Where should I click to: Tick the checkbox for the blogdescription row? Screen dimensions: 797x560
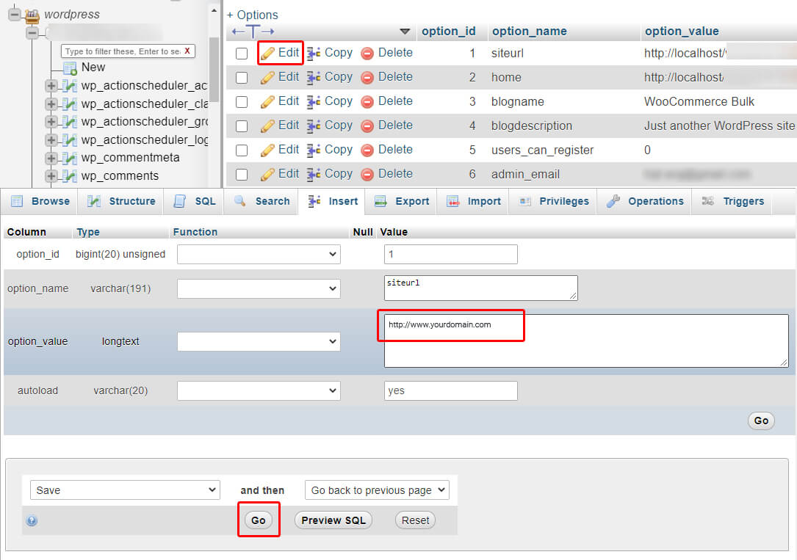(242, 126)
